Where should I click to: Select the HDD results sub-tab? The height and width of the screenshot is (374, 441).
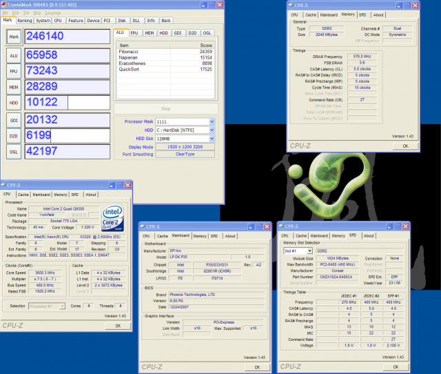click(x=164, y=33)
